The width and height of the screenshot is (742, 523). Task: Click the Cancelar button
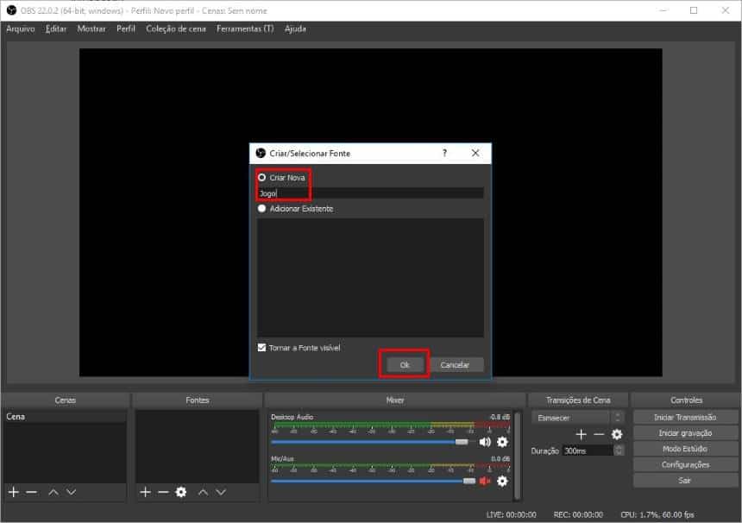(455, 365)
